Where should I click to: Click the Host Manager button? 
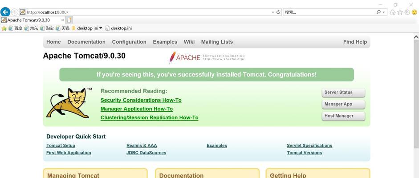click(343, 116)
